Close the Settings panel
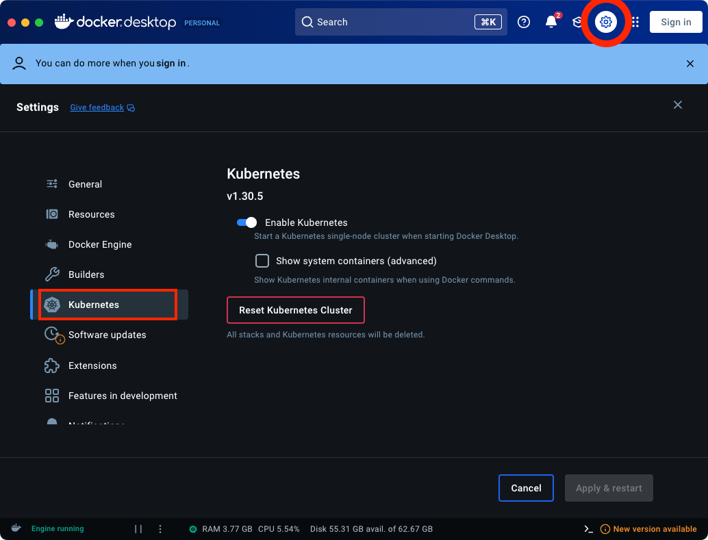The image size is (708, 540). coord(677,105)
